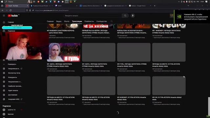
Task: Show hidden system tray icons chevron
Action: click(x=179, y=2)
